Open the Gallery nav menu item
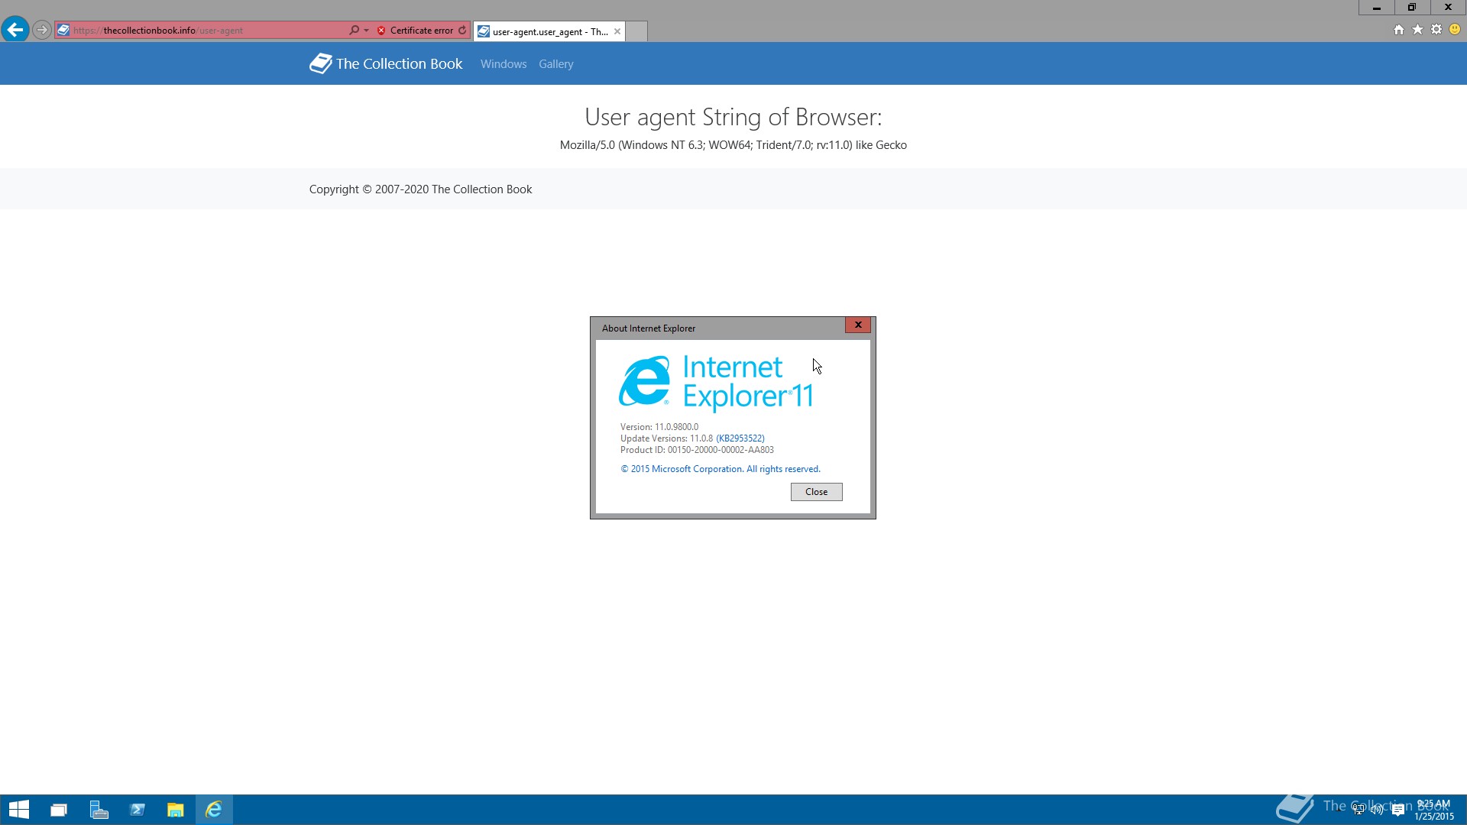Viewport: 1467px width, 825px height. pyautogui.click(x=555, y=64)
